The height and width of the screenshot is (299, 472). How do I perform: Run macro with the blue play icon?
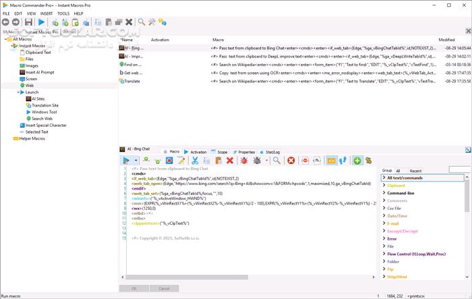(x=42, y=22)
